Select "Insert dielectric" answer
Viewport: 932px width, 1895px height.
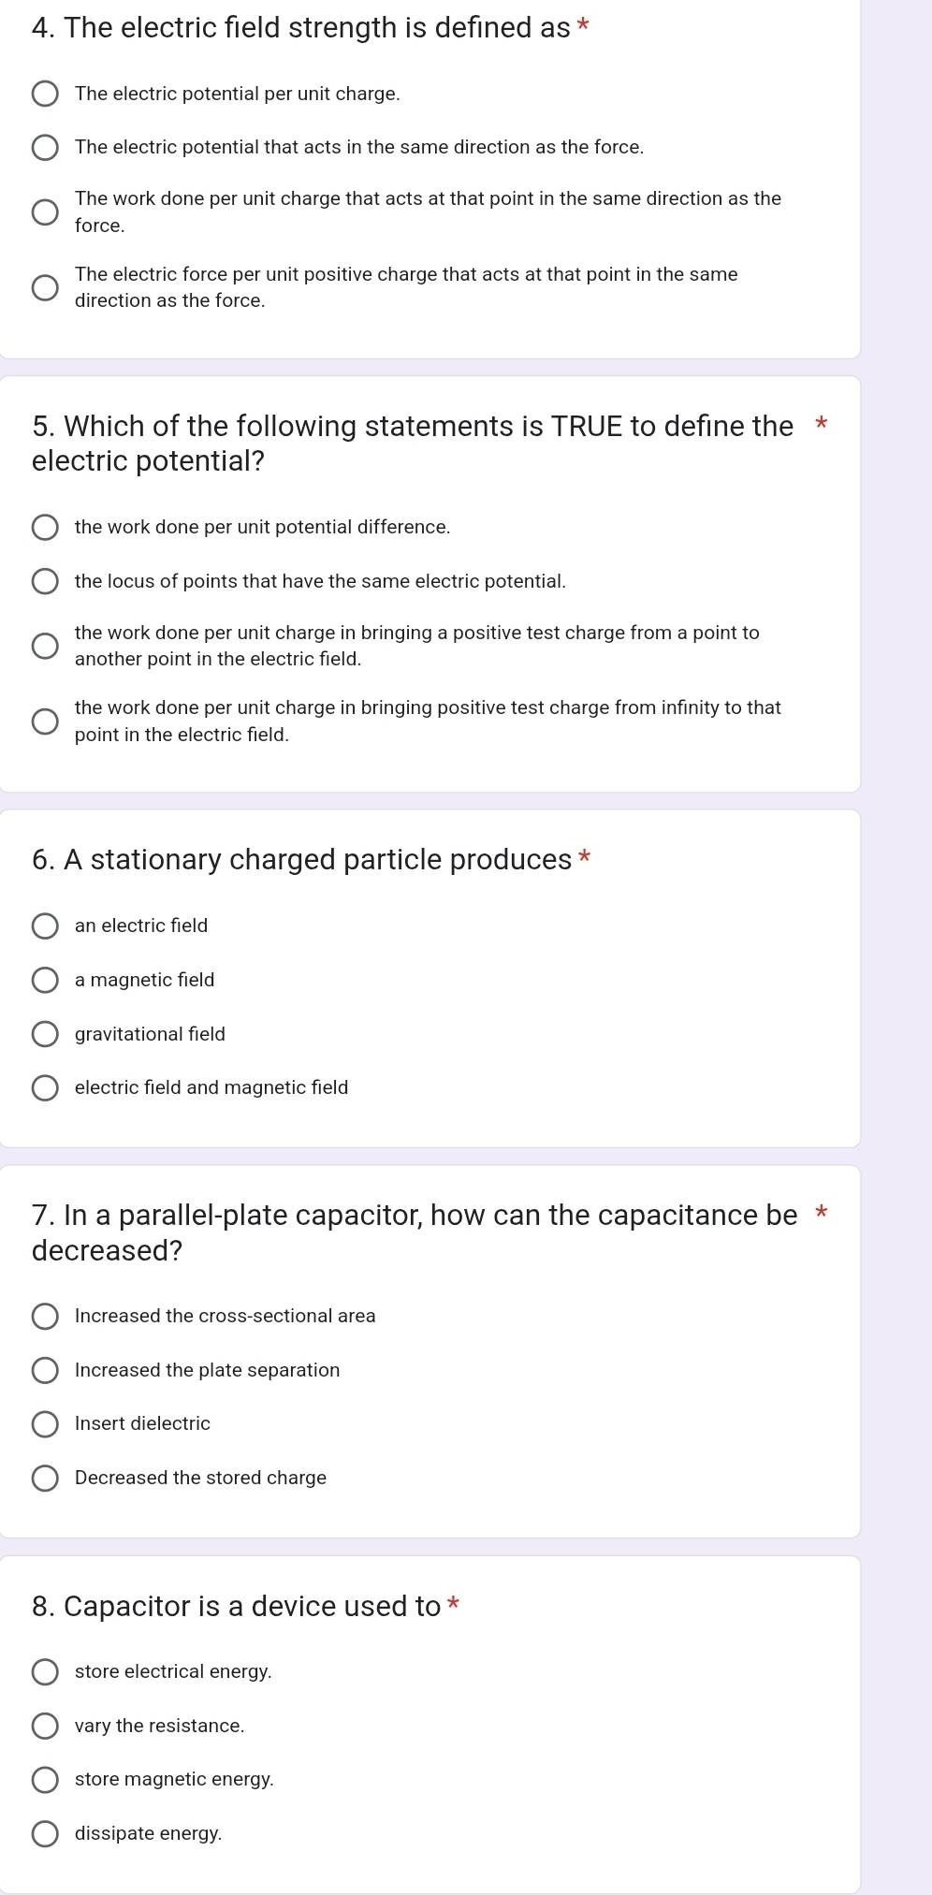pyautogui.click(x=45, y=1423)
